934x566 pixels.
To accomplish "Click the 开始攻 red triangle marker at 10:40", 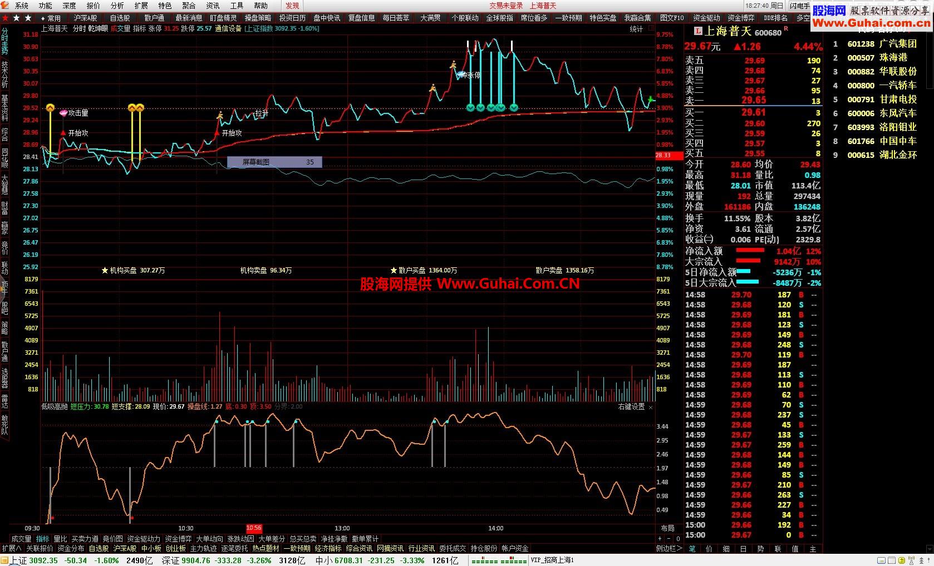I will [218, 133].
